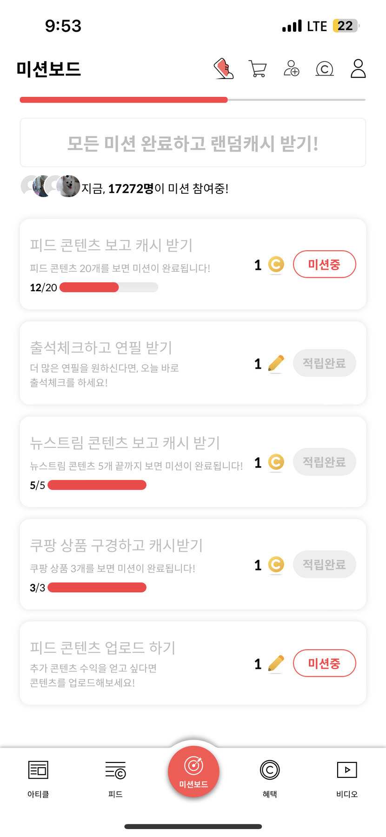
Task: Tap the invite friend icon
Action: point(292,69)
